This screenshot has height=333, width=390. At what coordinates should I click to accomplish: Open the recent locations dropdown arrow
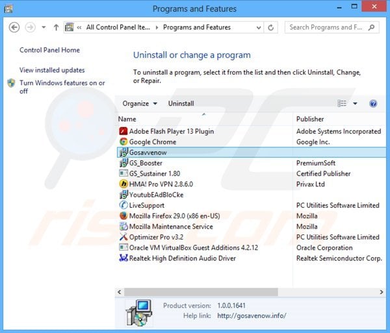tap(44, 27)
